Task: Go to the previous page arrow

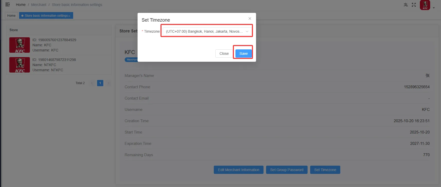Action: pyautogui.click(x=92, y=83)
